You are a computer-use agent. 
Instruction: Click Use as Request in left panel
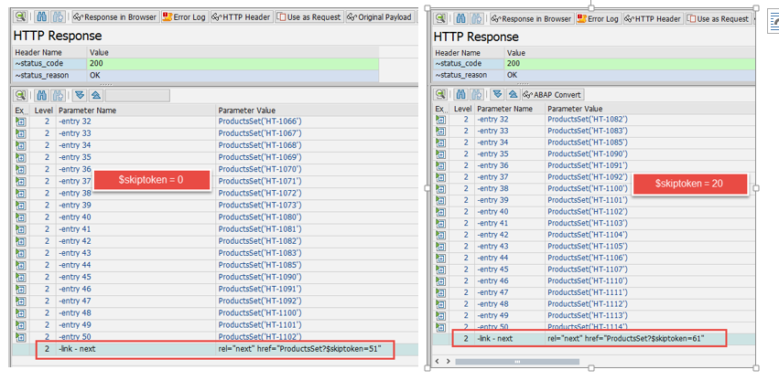click(308, 17)
